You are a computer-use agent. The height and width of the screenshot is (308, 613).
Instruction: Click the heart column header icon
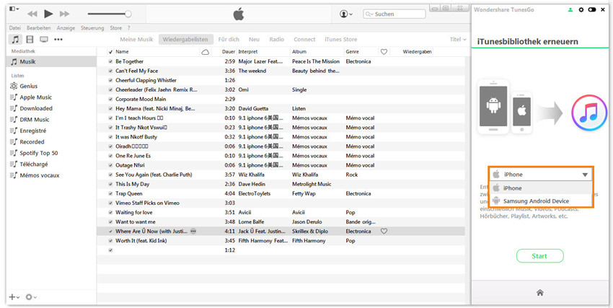point(384,52)
